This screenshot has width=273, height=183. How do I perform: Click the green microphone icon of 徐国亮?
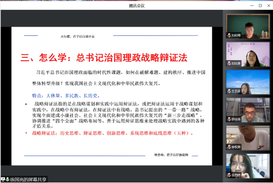[x=7, y=179]
